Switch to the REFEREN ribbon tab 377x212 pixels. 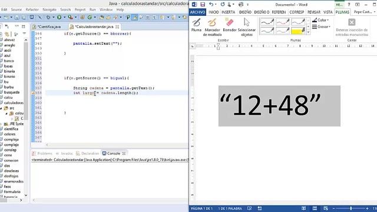279,12
